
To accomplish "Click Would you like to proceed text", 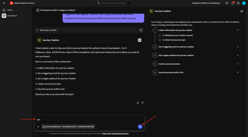I will coord(55,94).
